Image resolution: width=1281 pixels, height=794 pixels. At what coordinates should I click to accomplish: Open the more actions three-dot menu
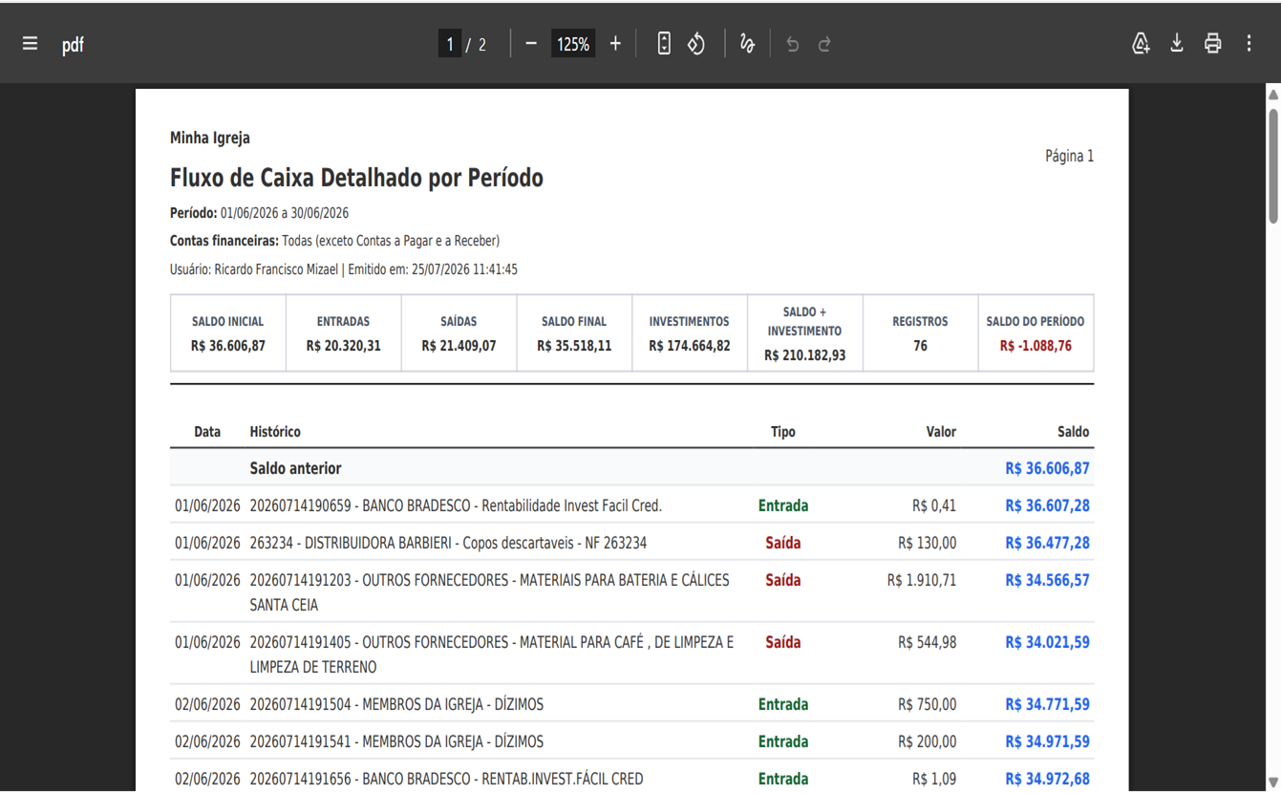tap(1249, 44)
